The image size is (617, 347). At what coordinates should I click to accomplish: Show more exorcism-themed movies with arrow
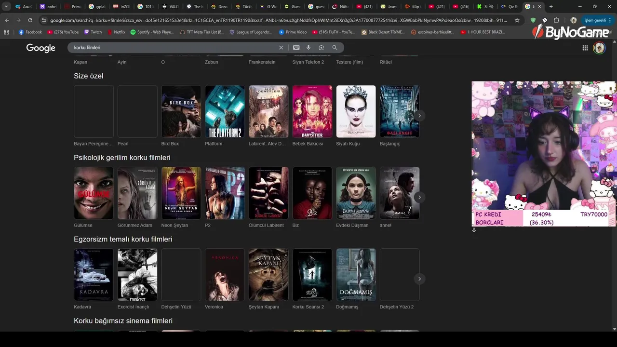(x=419, y=279)
